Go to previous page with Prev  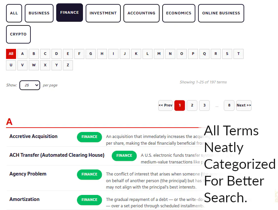coord(165,106)
